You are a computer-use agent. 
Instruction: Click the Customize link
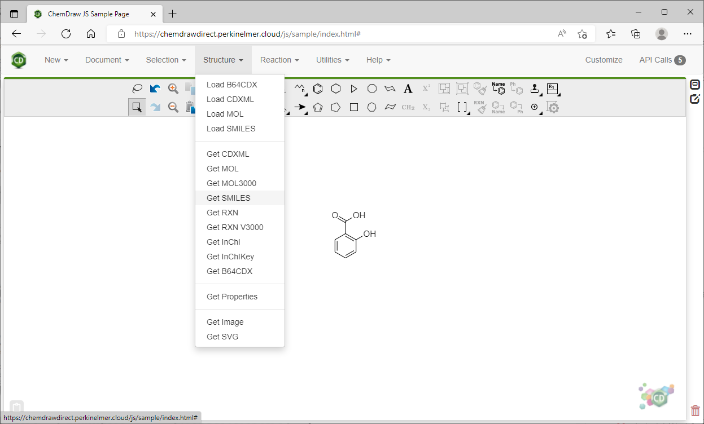coord(604,60)
